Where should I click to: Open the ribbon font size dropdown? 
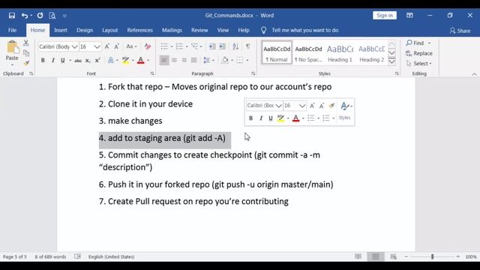tap(97, 46)
